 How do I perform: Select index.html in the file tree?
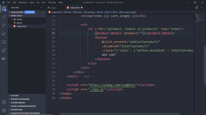click(x=22, y=26)
